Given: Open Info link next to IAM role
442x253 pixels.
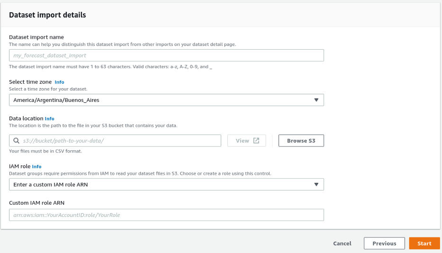Looking at the screenshot, I should [x=36, y=167].
